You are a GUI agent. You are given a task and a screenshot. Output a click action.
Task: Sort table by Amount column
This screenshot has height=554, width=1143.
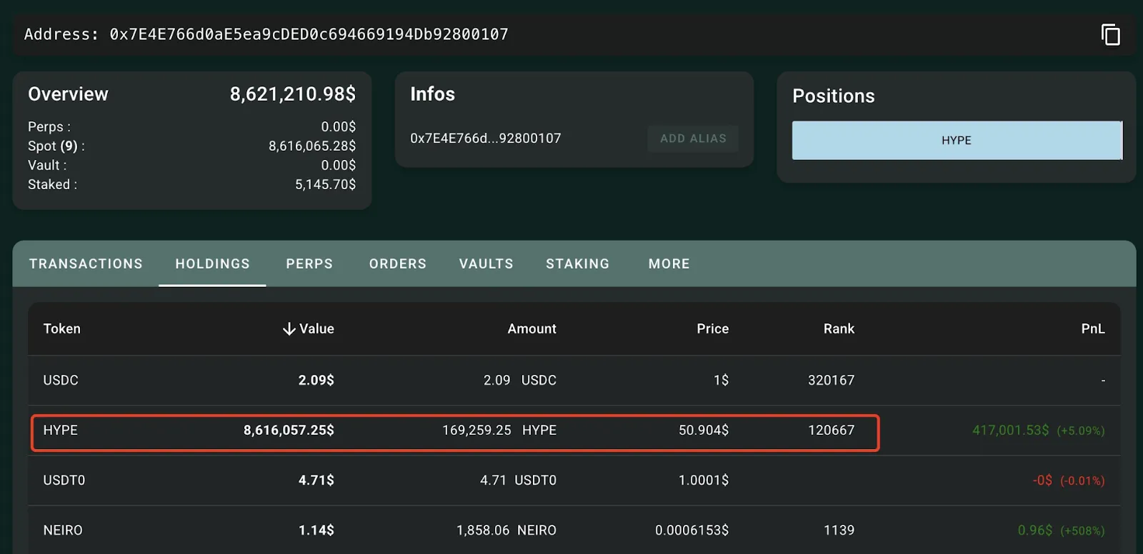(531, 329)
